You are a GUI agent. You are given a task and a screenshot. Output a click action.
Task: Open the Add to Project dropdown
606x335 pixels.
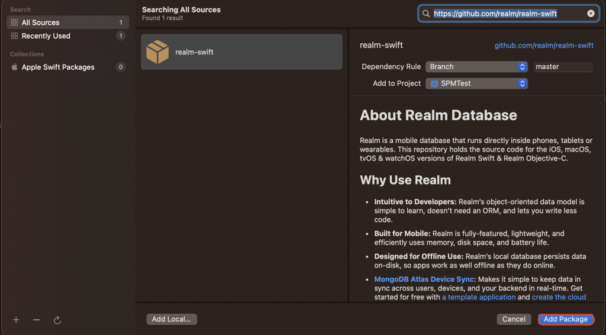coord(476,83)
